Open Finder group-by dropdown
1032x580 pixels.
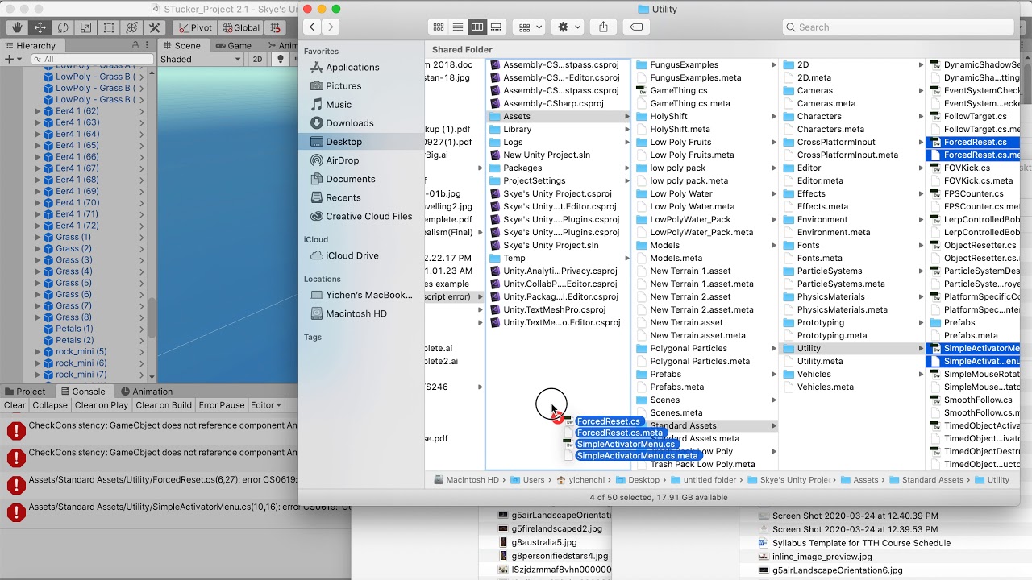[529, 27]
